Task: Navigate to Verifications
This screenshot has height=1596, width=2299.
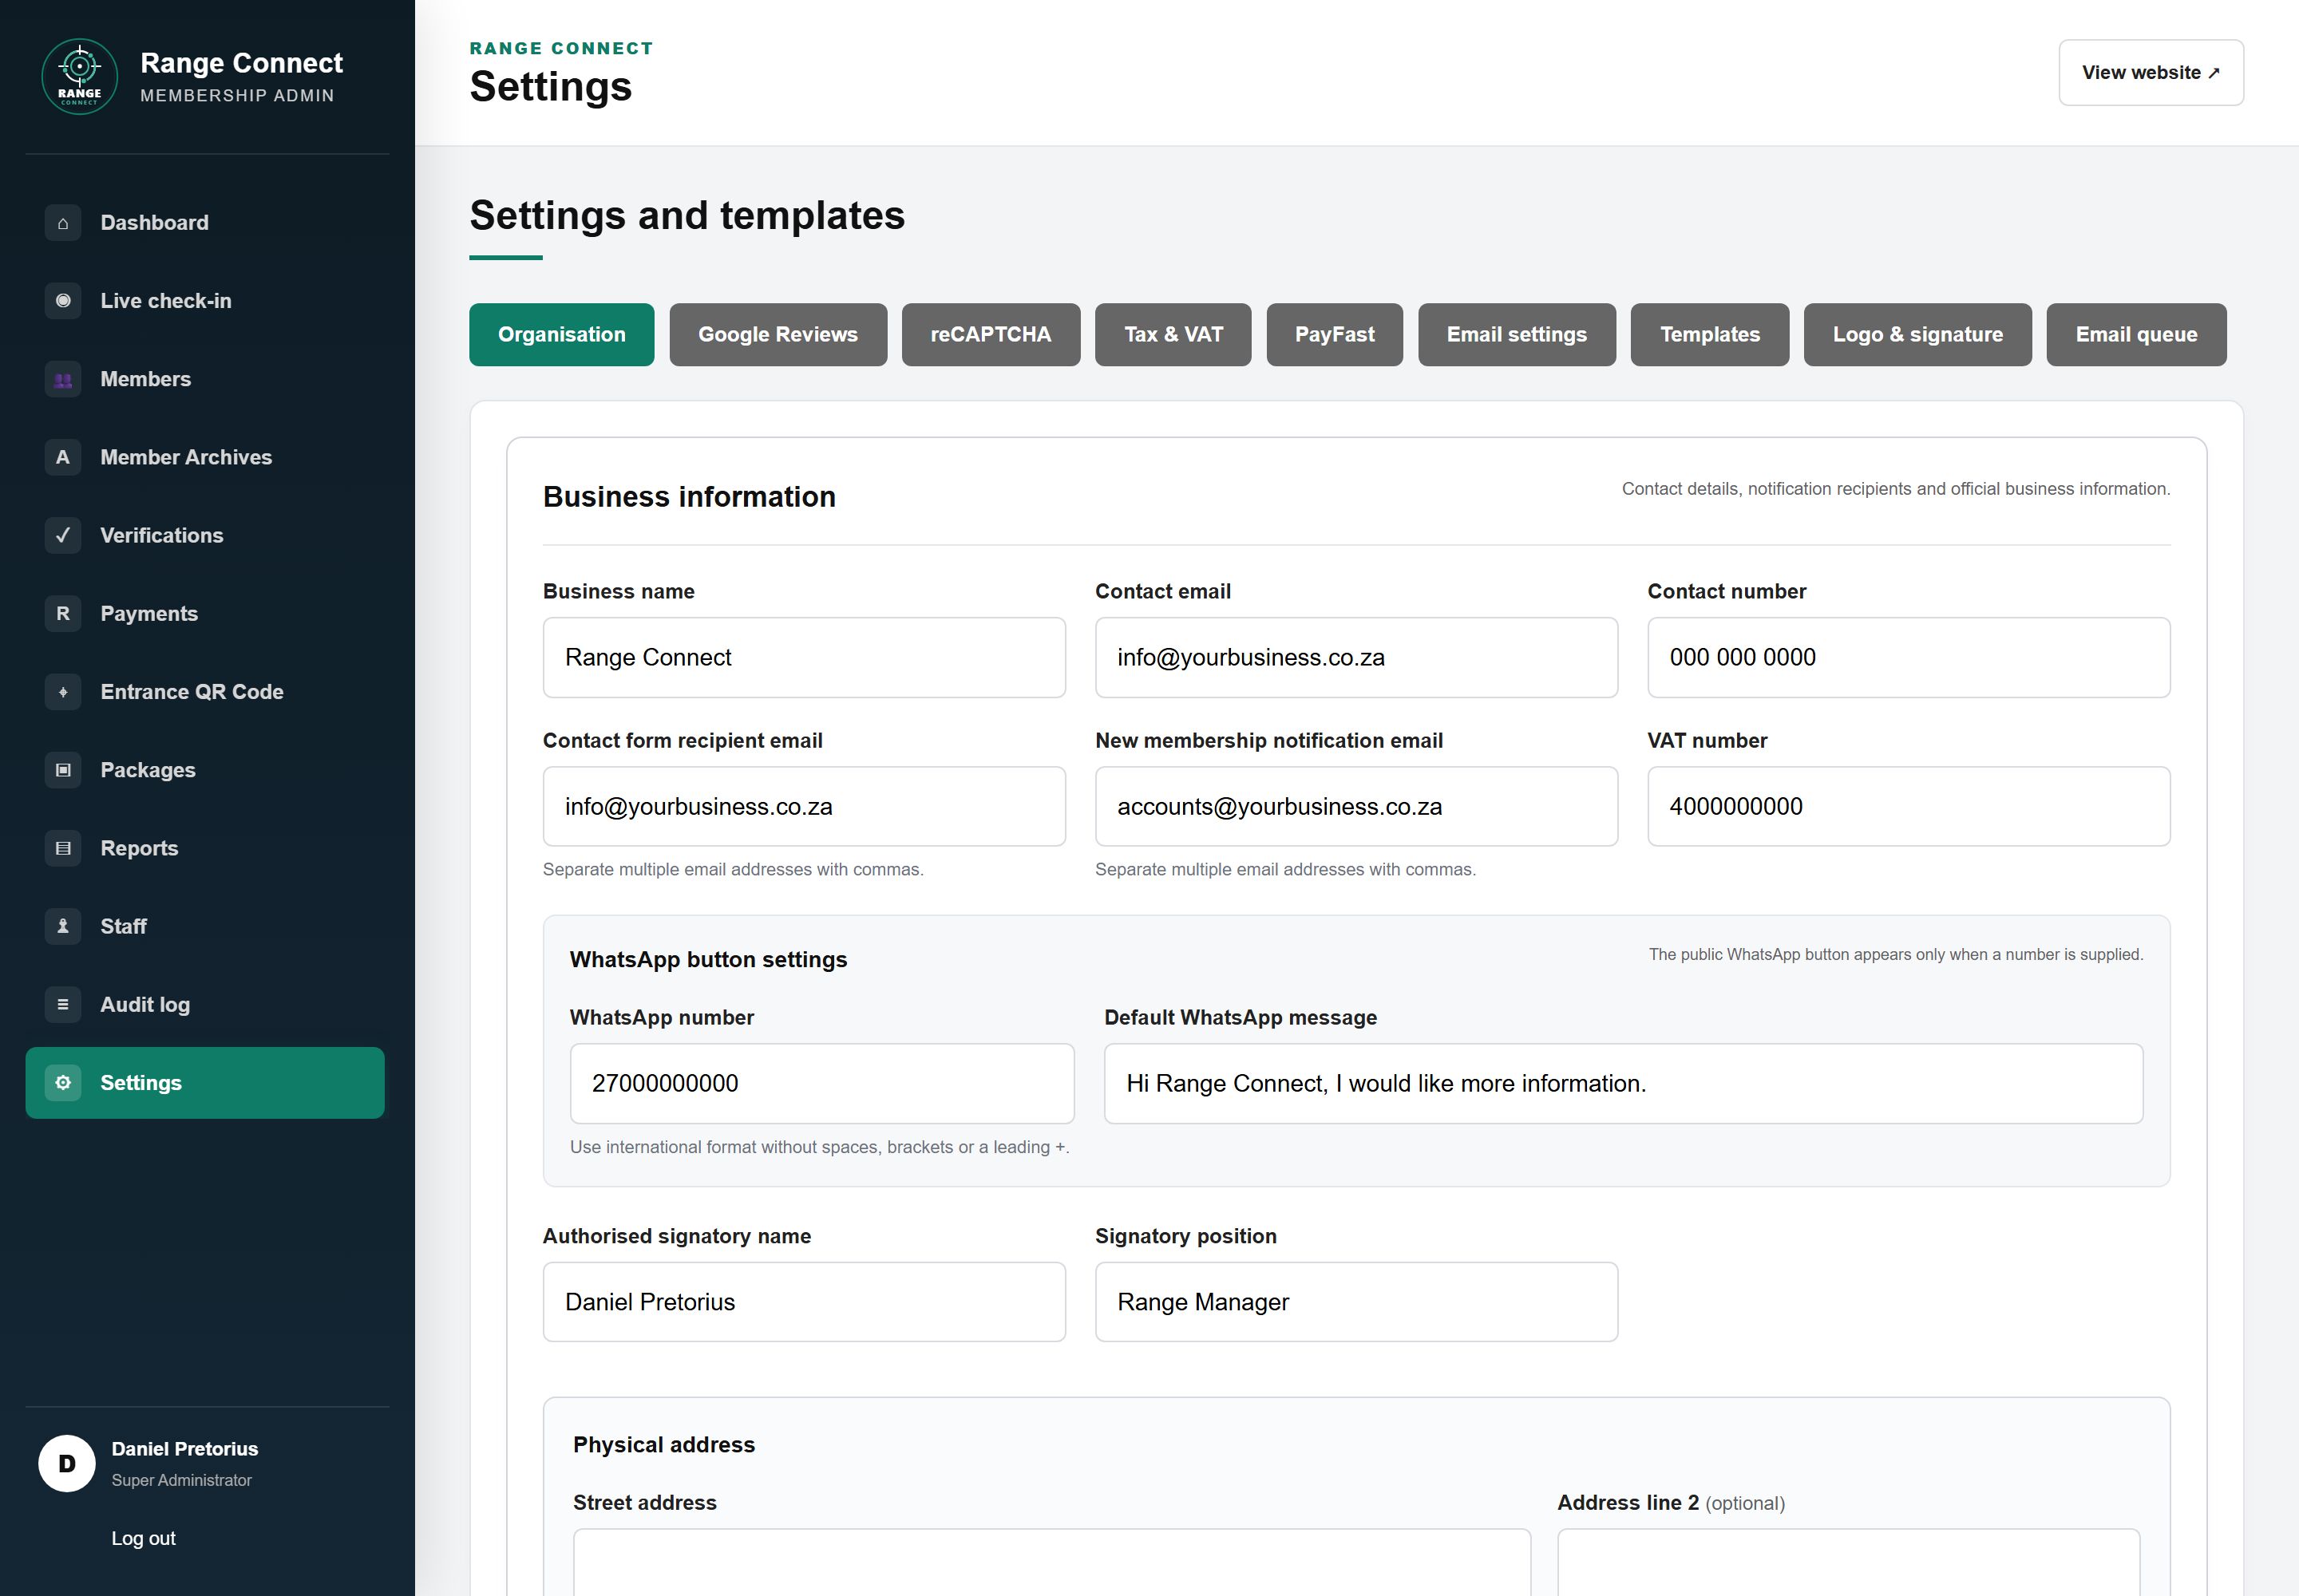Action: coord(205,535)
